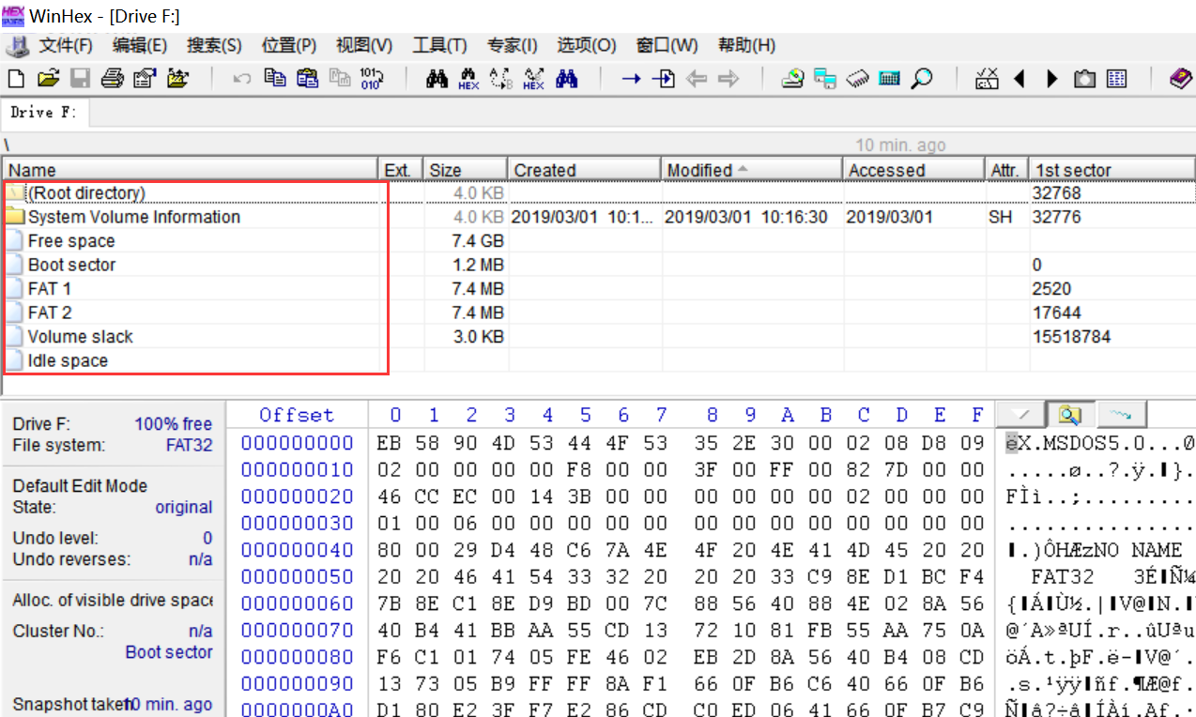Open the 搜索(S) menu
The width and height of the screenshot is (1196, 717).
click(x=214, y=45)
